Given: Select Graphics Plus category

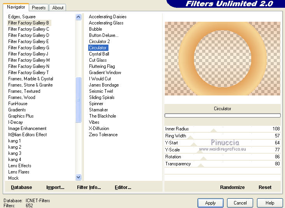Looking at the screenshot, I should click(21, 116).
